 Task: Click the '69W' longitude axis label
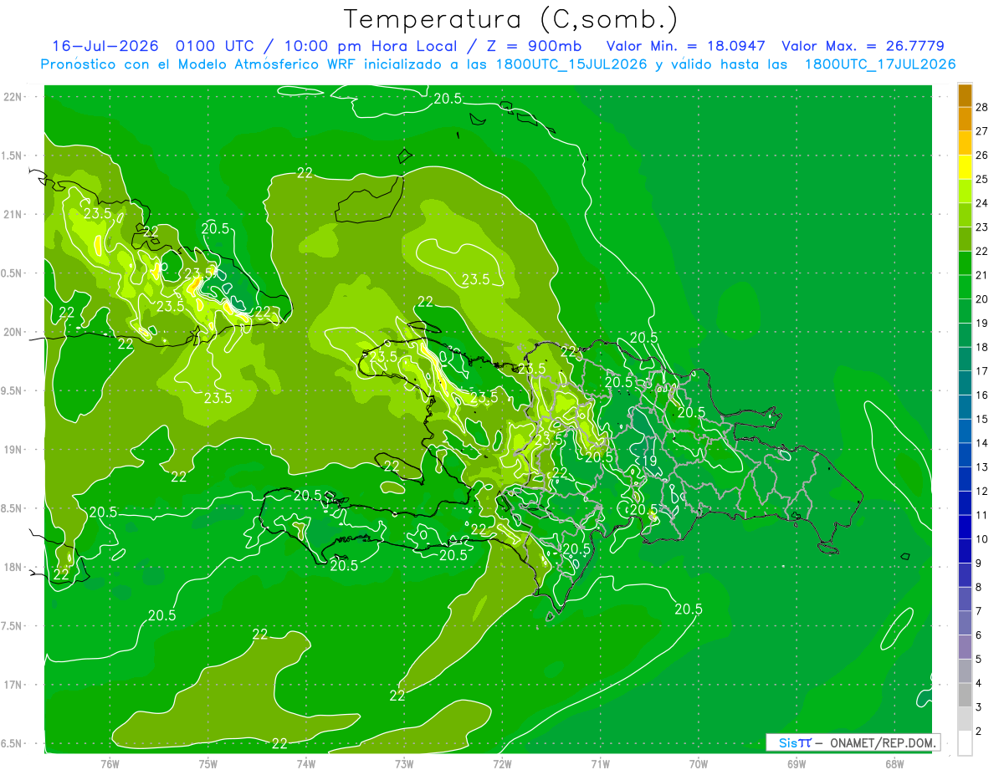797,763
